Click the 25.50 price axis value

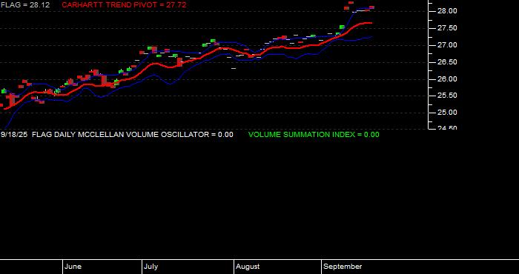click(447, 96)
